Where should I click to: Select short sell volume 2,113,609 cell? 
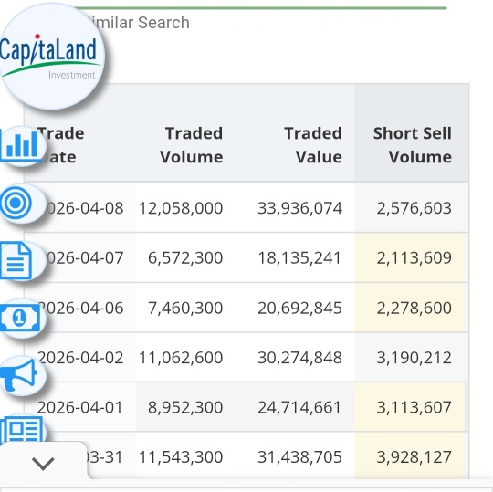[414, 257]
